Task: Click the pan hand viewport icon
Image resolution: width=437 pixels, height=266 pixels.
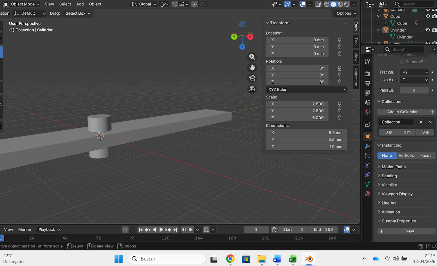Action: pos(252,68)
